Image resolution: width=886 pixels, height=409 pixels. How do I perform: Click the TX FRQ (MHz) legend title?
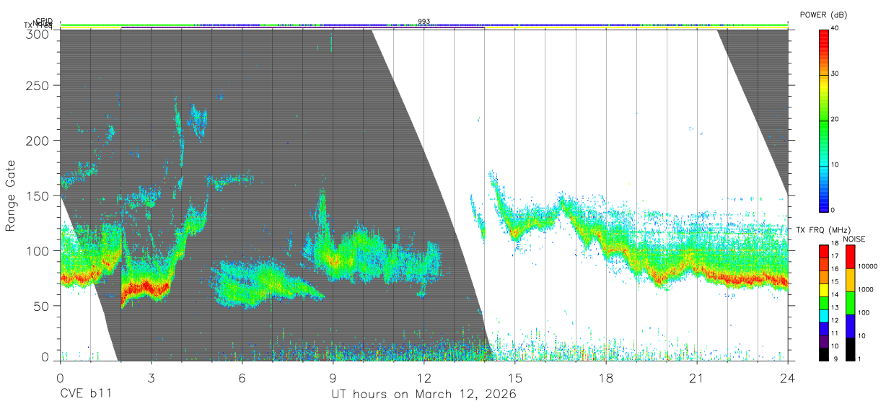click(824, 230)
